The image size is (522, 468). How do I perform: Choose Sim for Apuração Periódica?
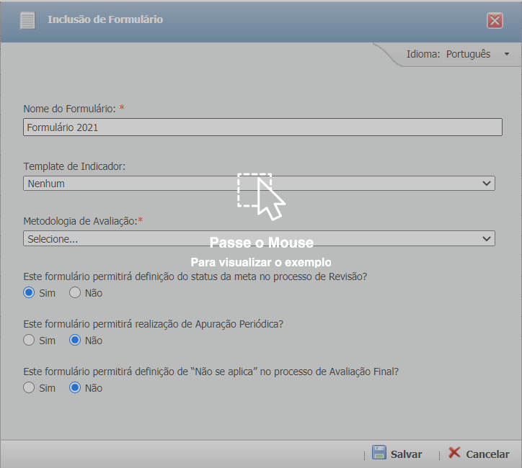click(x=29, y=341)
